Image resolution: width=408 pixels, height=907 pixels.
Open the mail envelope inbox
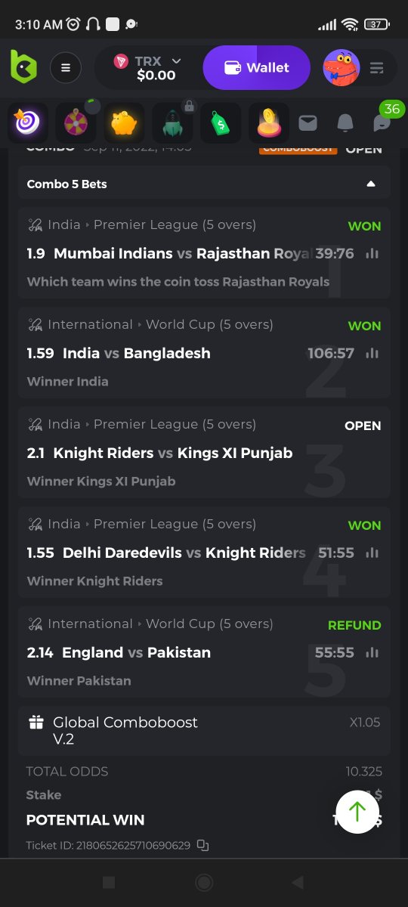point(308,122)
